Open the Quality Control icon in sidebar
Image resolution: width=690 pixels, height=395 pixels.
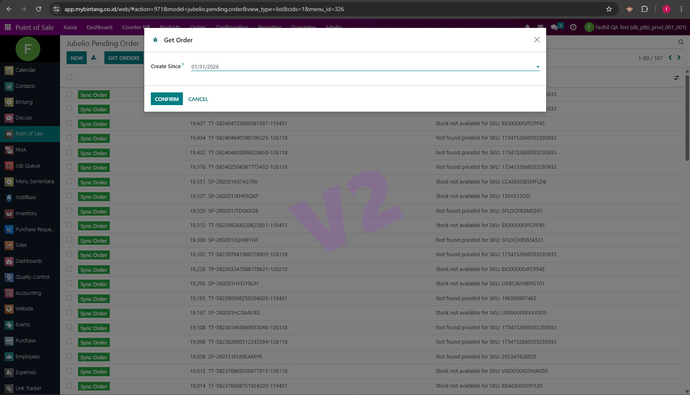tap(9, 277)
